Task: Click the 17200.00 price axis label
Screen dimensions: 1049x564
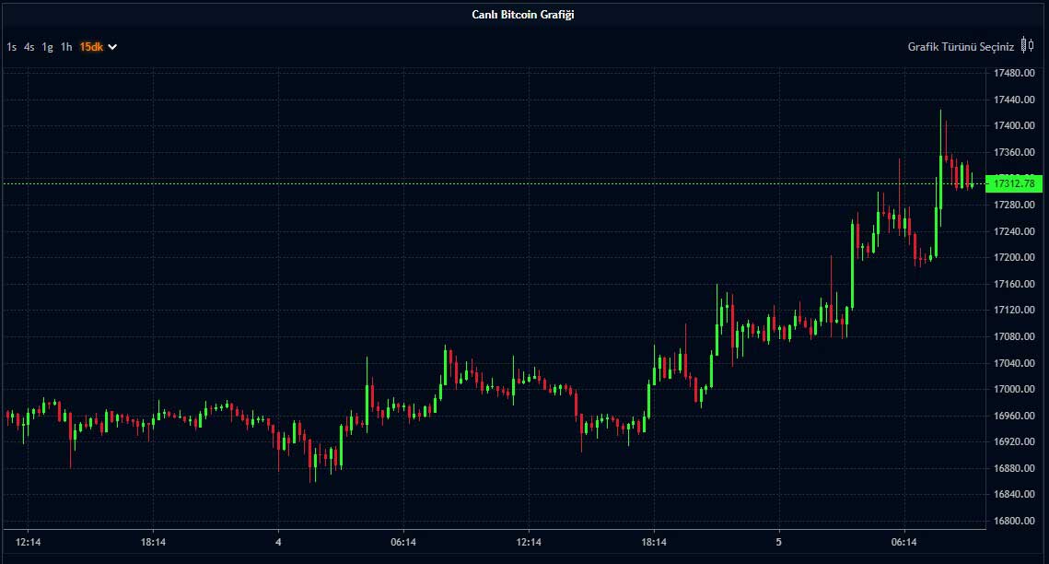Action: [1014, 258]
